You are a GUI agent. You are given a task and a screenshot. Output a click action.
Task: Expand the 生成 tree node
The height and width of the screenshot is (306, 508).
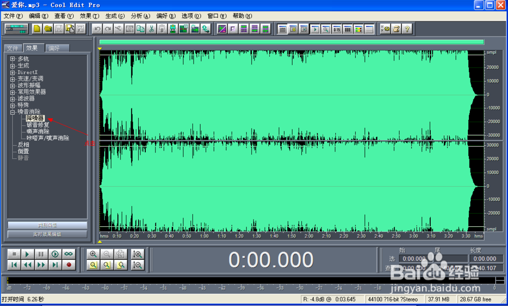coord(13,65)
